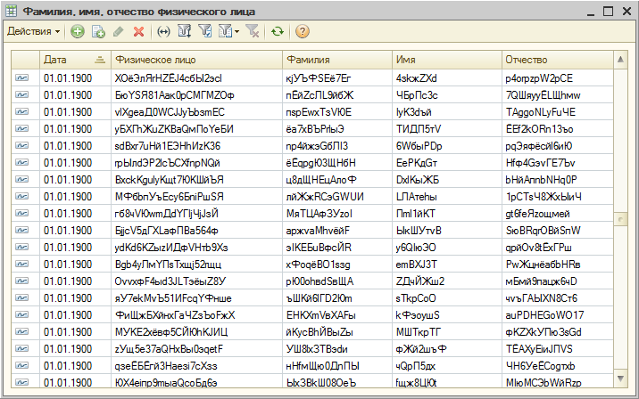The width and height of the screenshot is (639, 399).
Task: Select patronymic cell gt6fеЯзощмей
Action: [557, 214]
